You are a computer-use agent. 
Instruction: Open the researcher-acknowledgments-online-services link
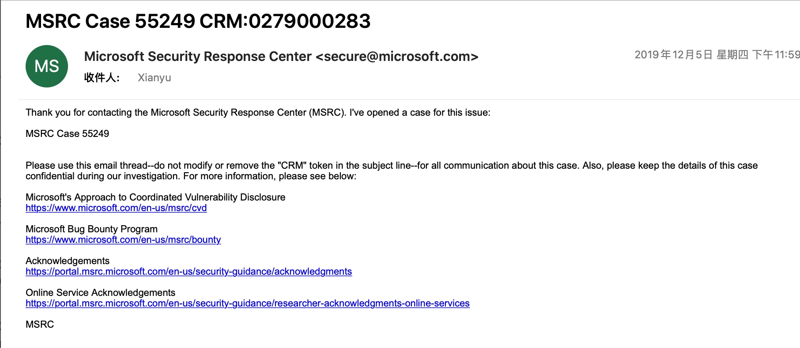(247, 303)
